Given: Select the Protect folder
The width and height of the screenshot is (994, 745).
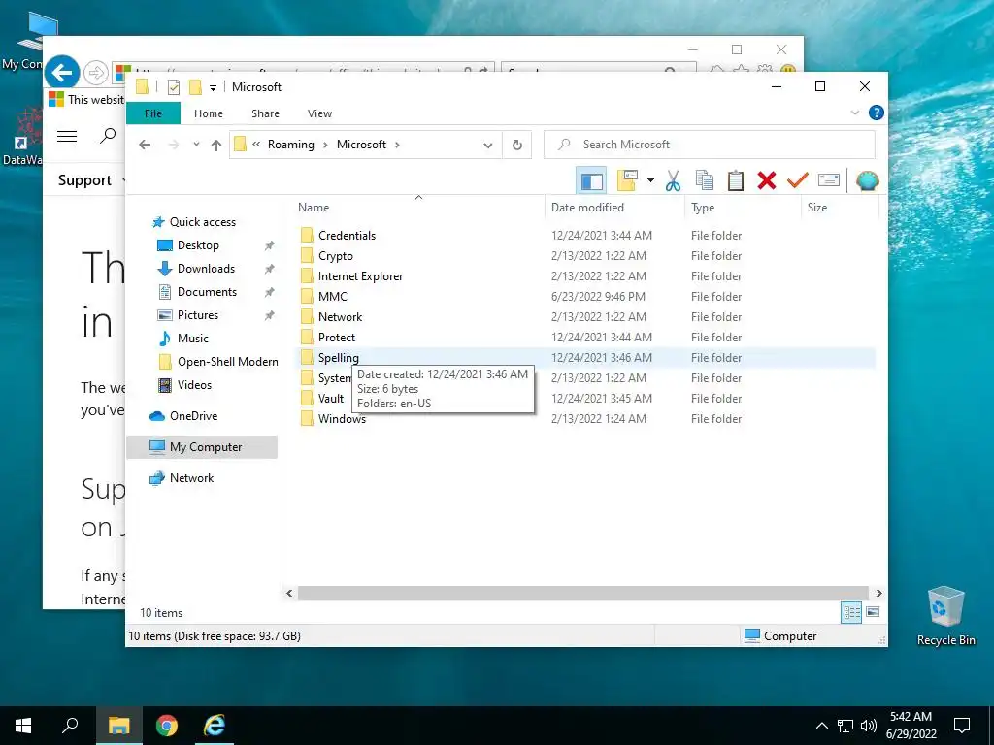Looking at the screenshot, I should (337, 337).
